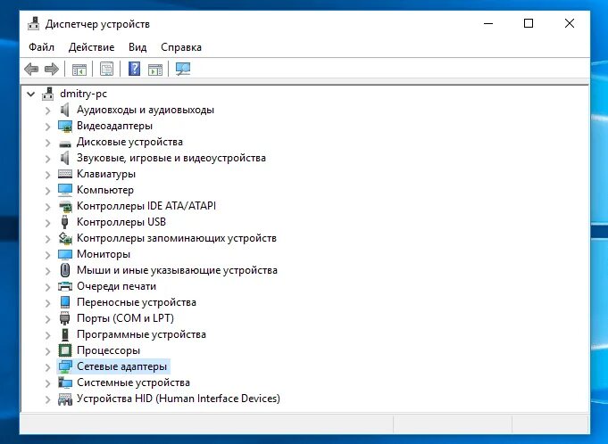The height and width of the screenshot is (444, 608).
Task: Click the Компьютер monitor icon
Action: coord(65,190)
